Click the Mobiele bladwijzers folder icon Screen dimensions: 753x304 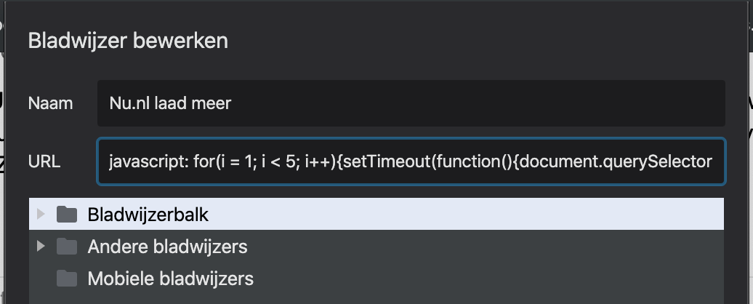click(x=67, y=279)
